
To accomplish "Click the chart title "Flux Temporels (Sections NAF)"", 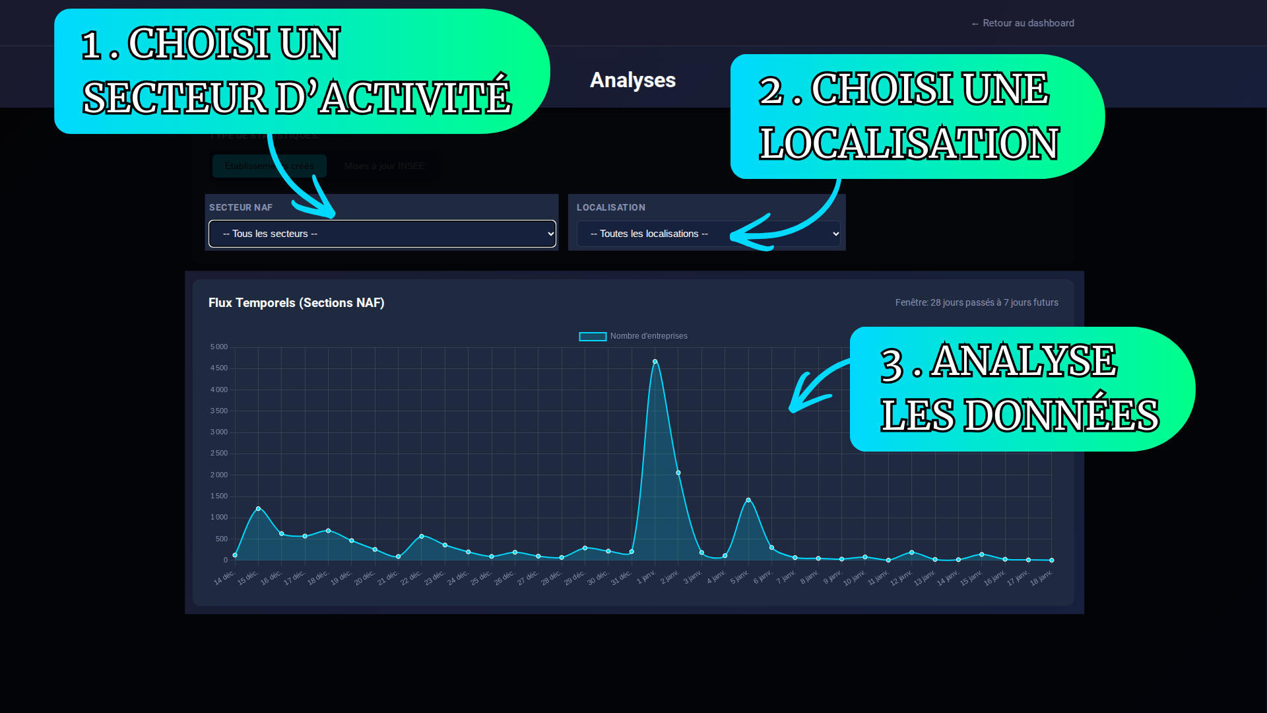I will 296,302.
